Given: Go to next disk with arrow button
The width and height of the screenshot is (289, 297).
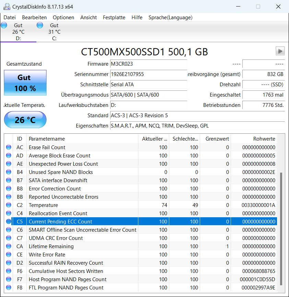Looking at the screenshot, I should [280, 51].
